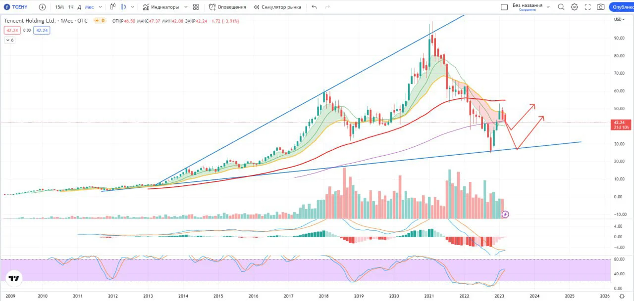
Task: Open the Без названия layout name
Action: click(527, 5)
